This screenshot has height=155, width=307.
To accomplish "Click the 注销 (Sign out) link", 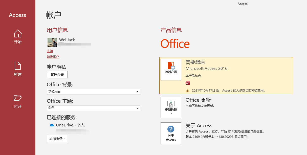I will (50, 51).
